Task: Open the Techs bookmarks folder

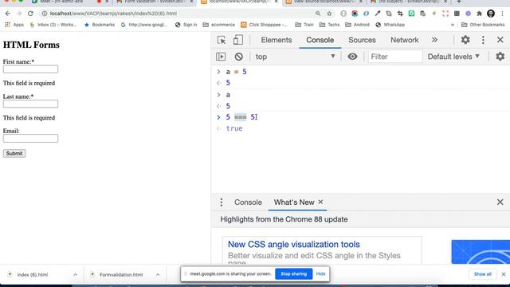Action: [329, 25]
